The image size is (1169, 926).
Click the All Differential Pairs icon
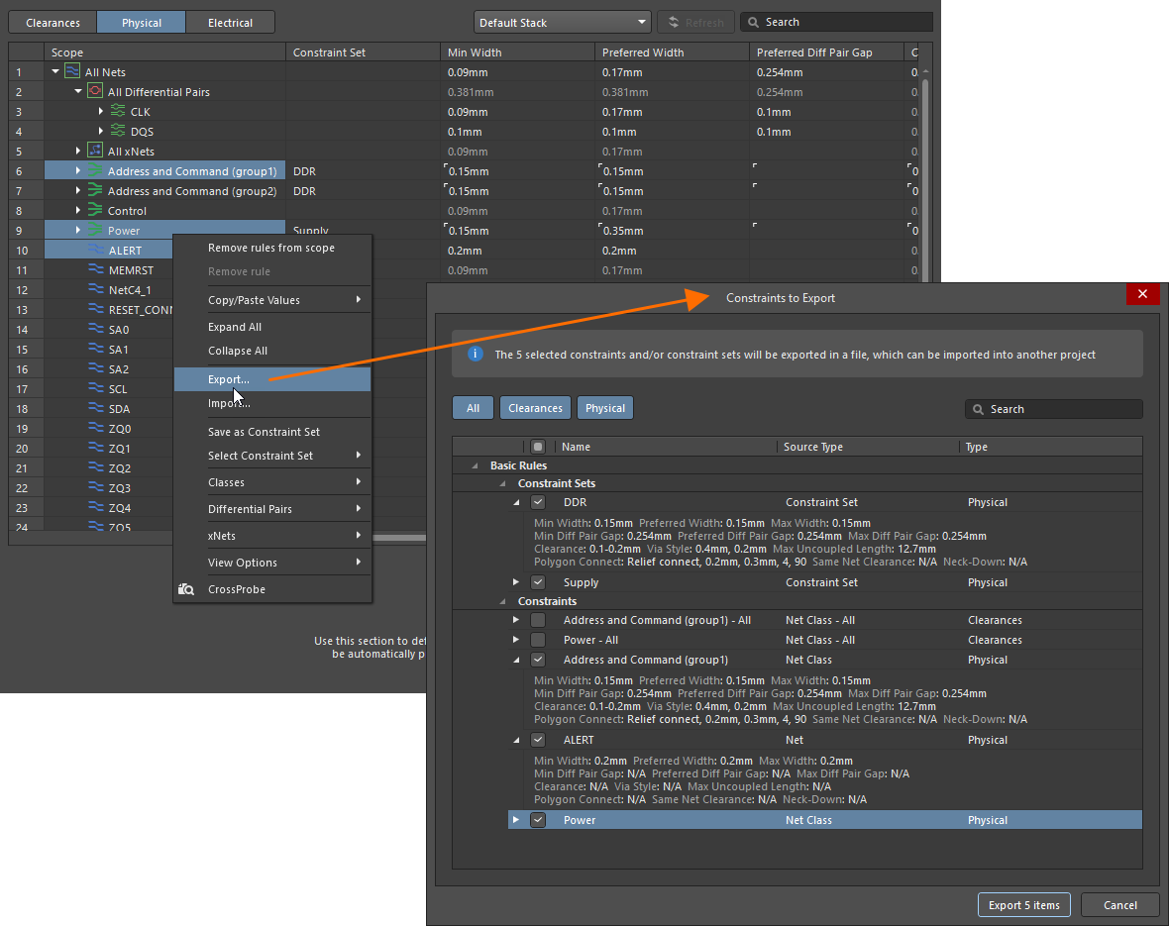95,91
